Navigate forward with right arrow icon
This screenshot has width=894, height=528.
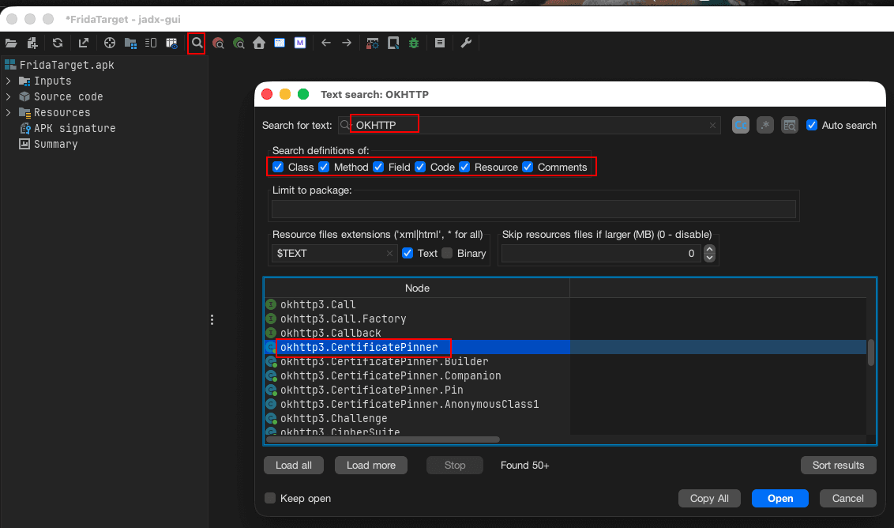[347, 43]
